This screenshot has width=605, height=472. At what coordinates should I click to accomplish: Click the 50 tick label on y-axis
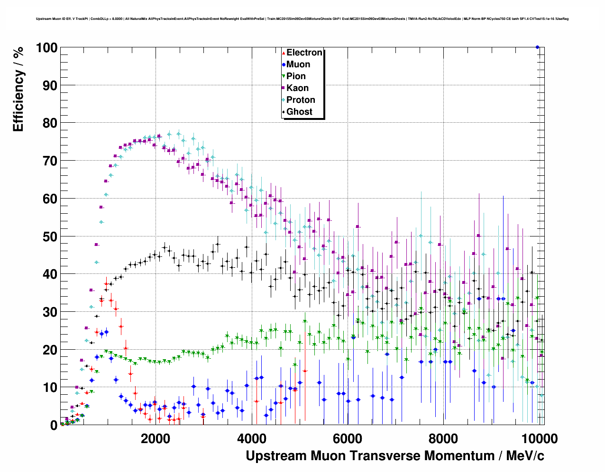(x=50, y=236)
